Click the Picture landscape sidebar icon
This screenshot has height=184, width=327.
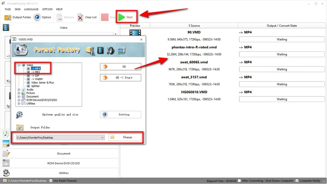[6, 143]
